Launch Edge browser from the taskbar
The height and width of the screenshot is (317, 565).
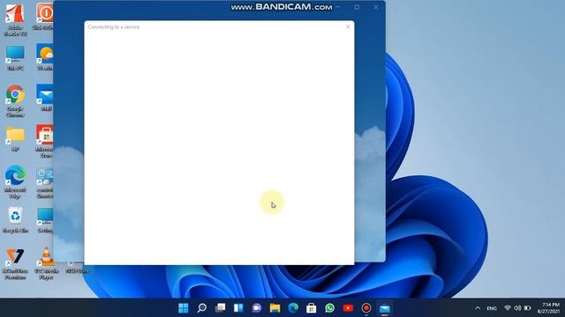(x=293, y=308)
